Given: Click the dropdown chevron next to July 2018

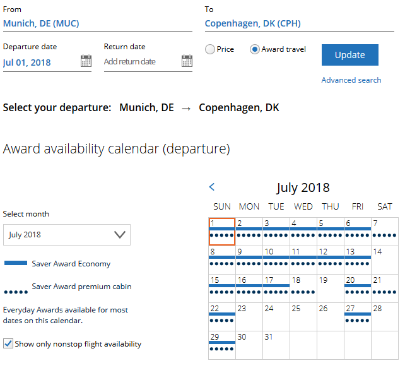Looking at the screenshot, I should [119, 235].
